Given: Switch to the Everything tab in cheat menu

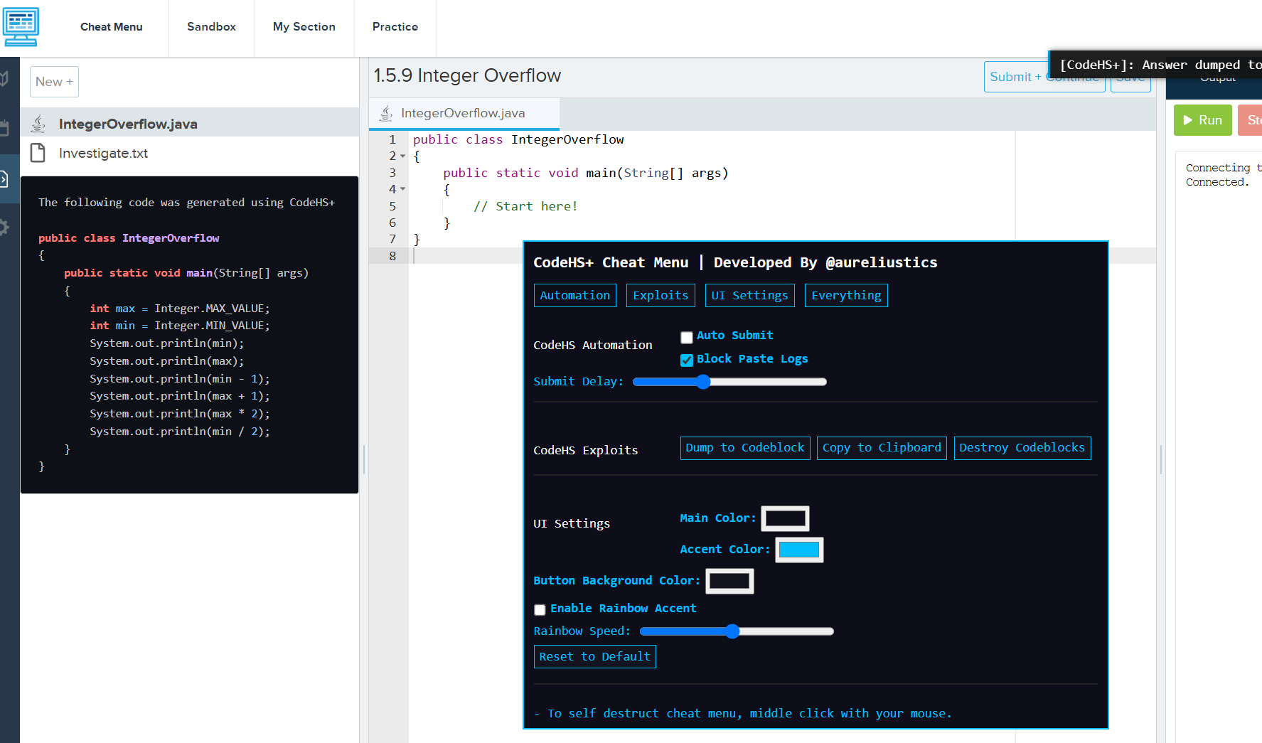Looking at the screenshot, I should point(846,296).
